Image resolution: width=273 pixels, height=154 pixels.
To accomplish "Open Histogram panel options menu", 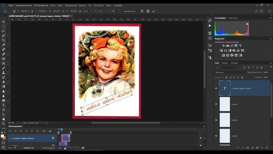I will tap(271, 18).
